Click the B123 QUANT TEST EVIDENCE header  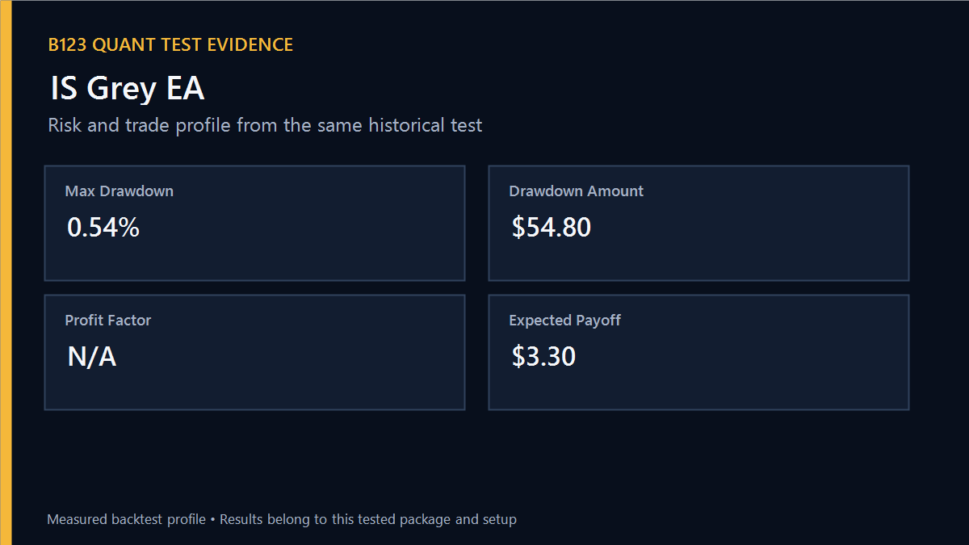170,45
